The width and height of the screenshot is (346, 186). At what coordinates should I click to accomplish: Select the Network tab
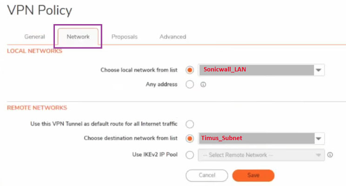78,37
